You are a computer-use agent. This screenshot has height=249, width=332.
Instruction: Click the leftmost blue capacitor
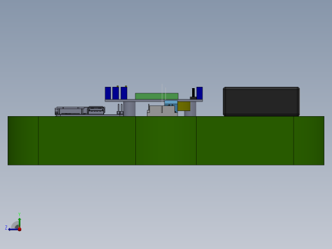108,93
